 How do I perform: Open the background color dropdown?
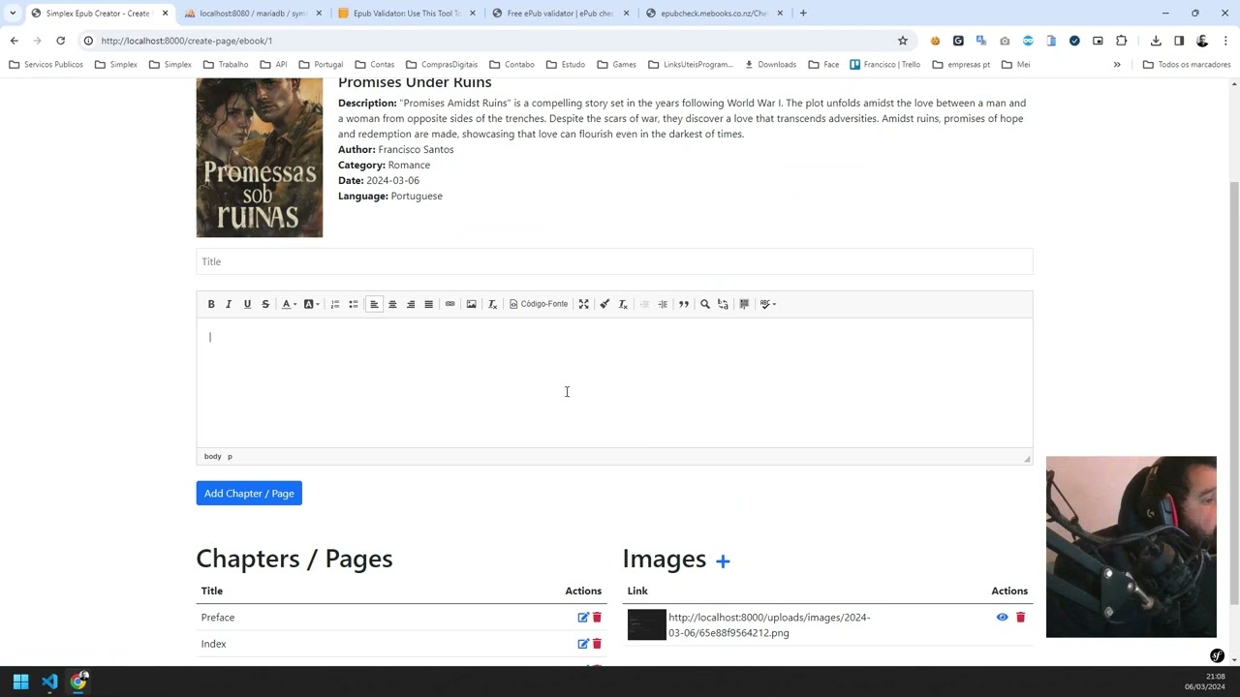(x=311, y=304)
